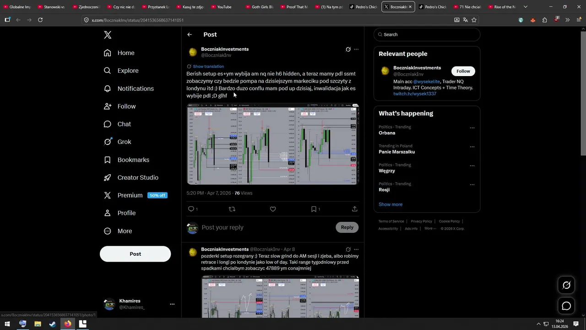This screenshot has height=330, width=586.
Task: Click Show more trends link
Action: click(391, 204)
